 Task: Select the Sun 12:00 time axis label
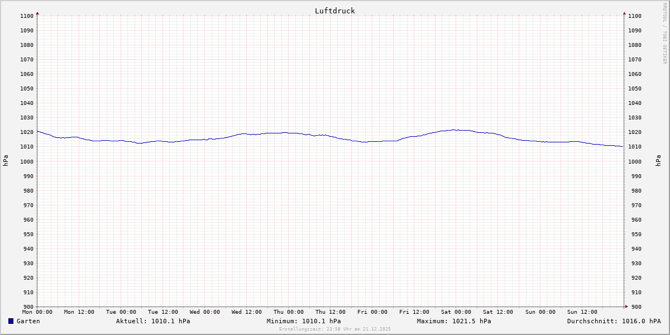[582, 312]
